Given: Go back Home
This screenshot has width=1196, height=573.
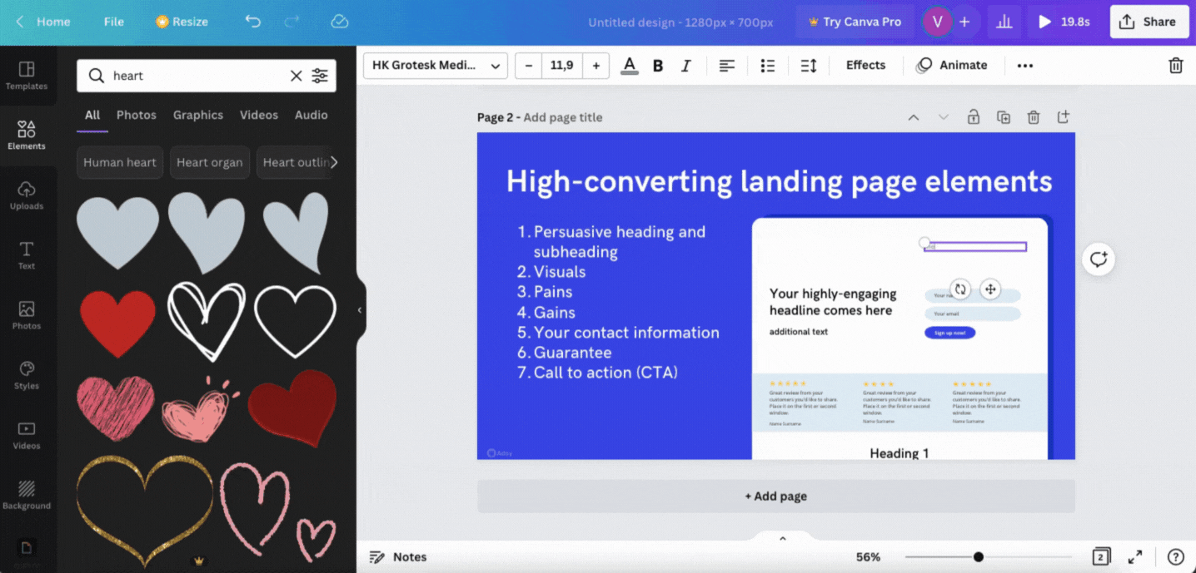Looking at the screenshot, I should [x=43, y=22].
